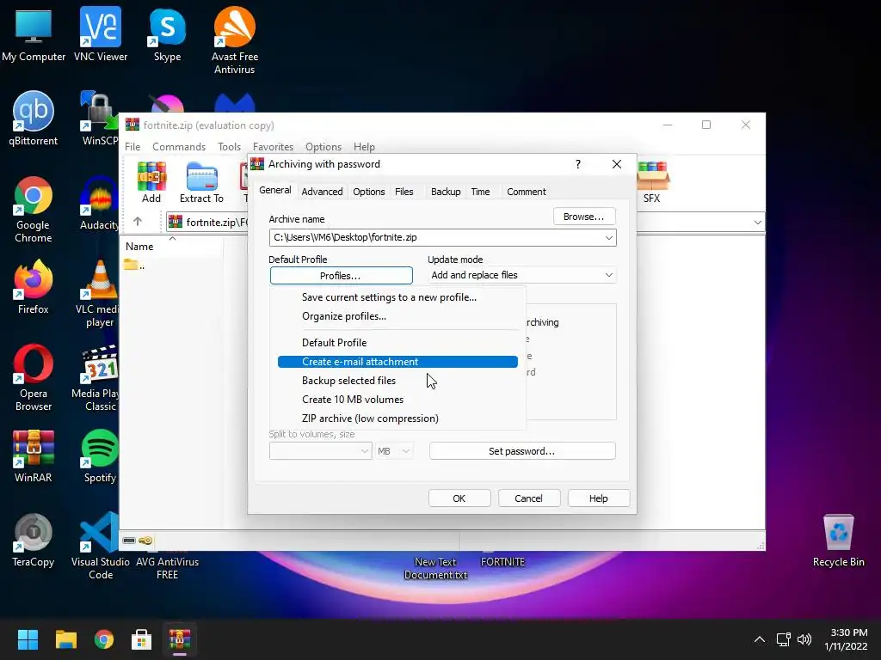Screen dimensions: 881x660
Task: Launch TeraCopy desktop shortcut
Action: click(x=34, y=540)
